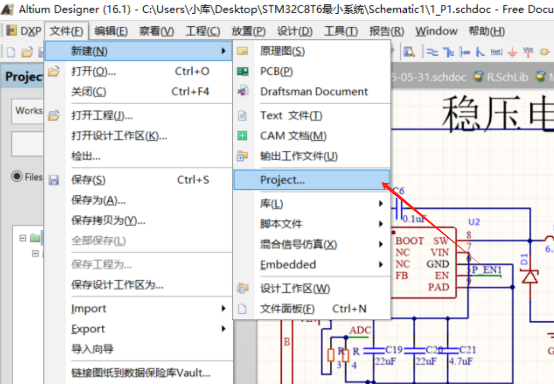Viewport: 554px width, 384px height.
Task: Choose Project... from the New submenu
Action: pos(312,180)
